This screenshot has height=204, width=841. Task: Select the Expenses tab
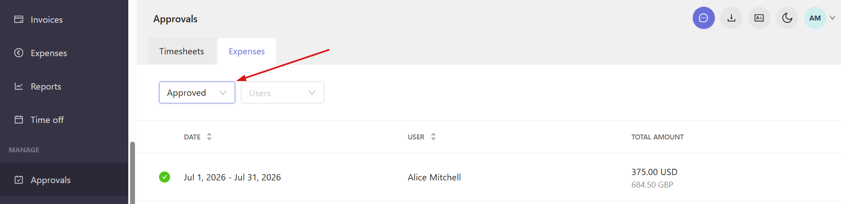pos(247,51)
